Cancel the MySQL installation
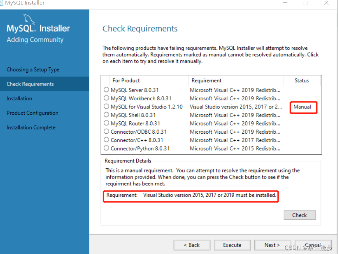Viewport: 338px width, 254px height. pos(312,245)
